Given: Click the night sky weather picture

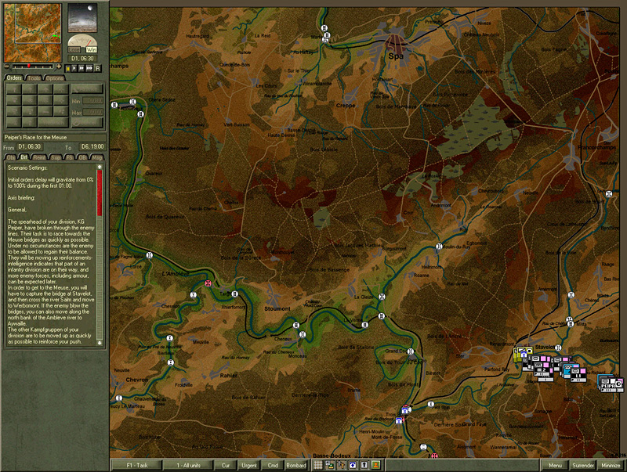Looking at the screenshot, I should tap(83, 18).
